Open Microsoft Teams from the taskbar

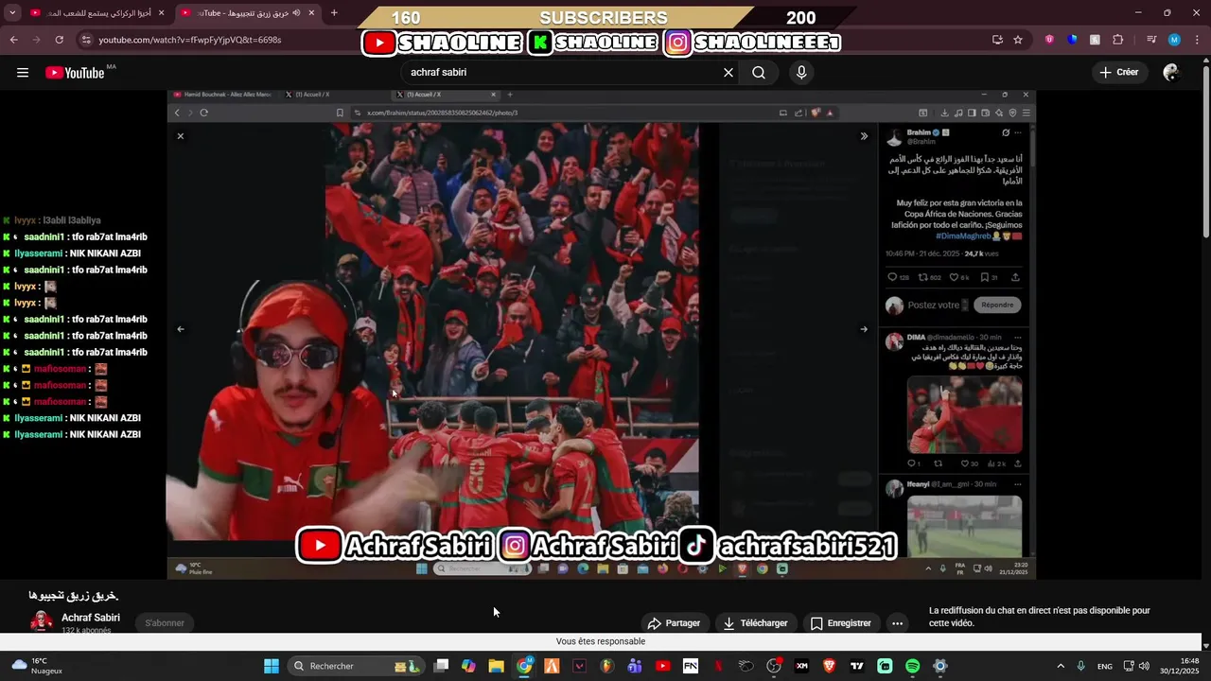[635, 666]
